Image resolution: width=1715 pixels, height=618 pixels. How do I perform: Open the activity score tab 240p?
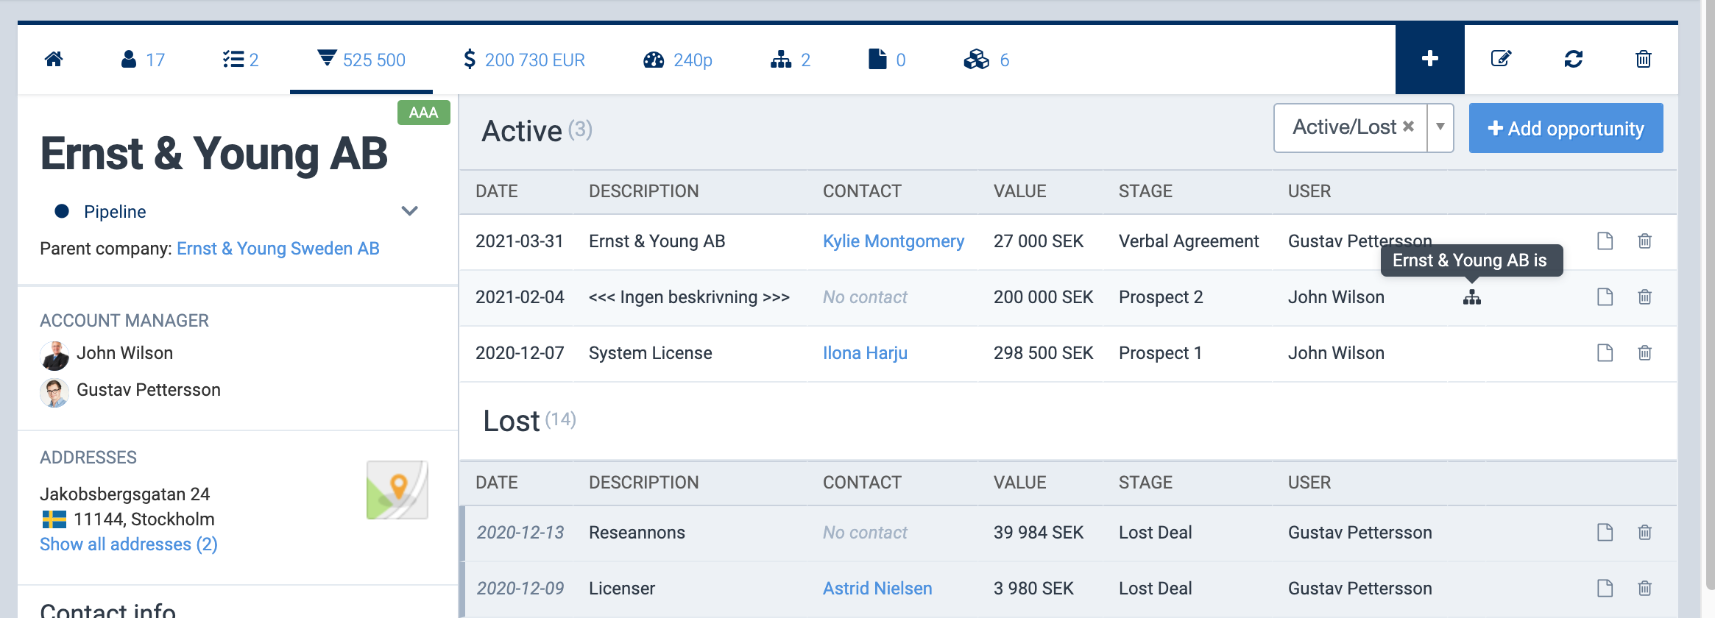(x=678, y=60)
